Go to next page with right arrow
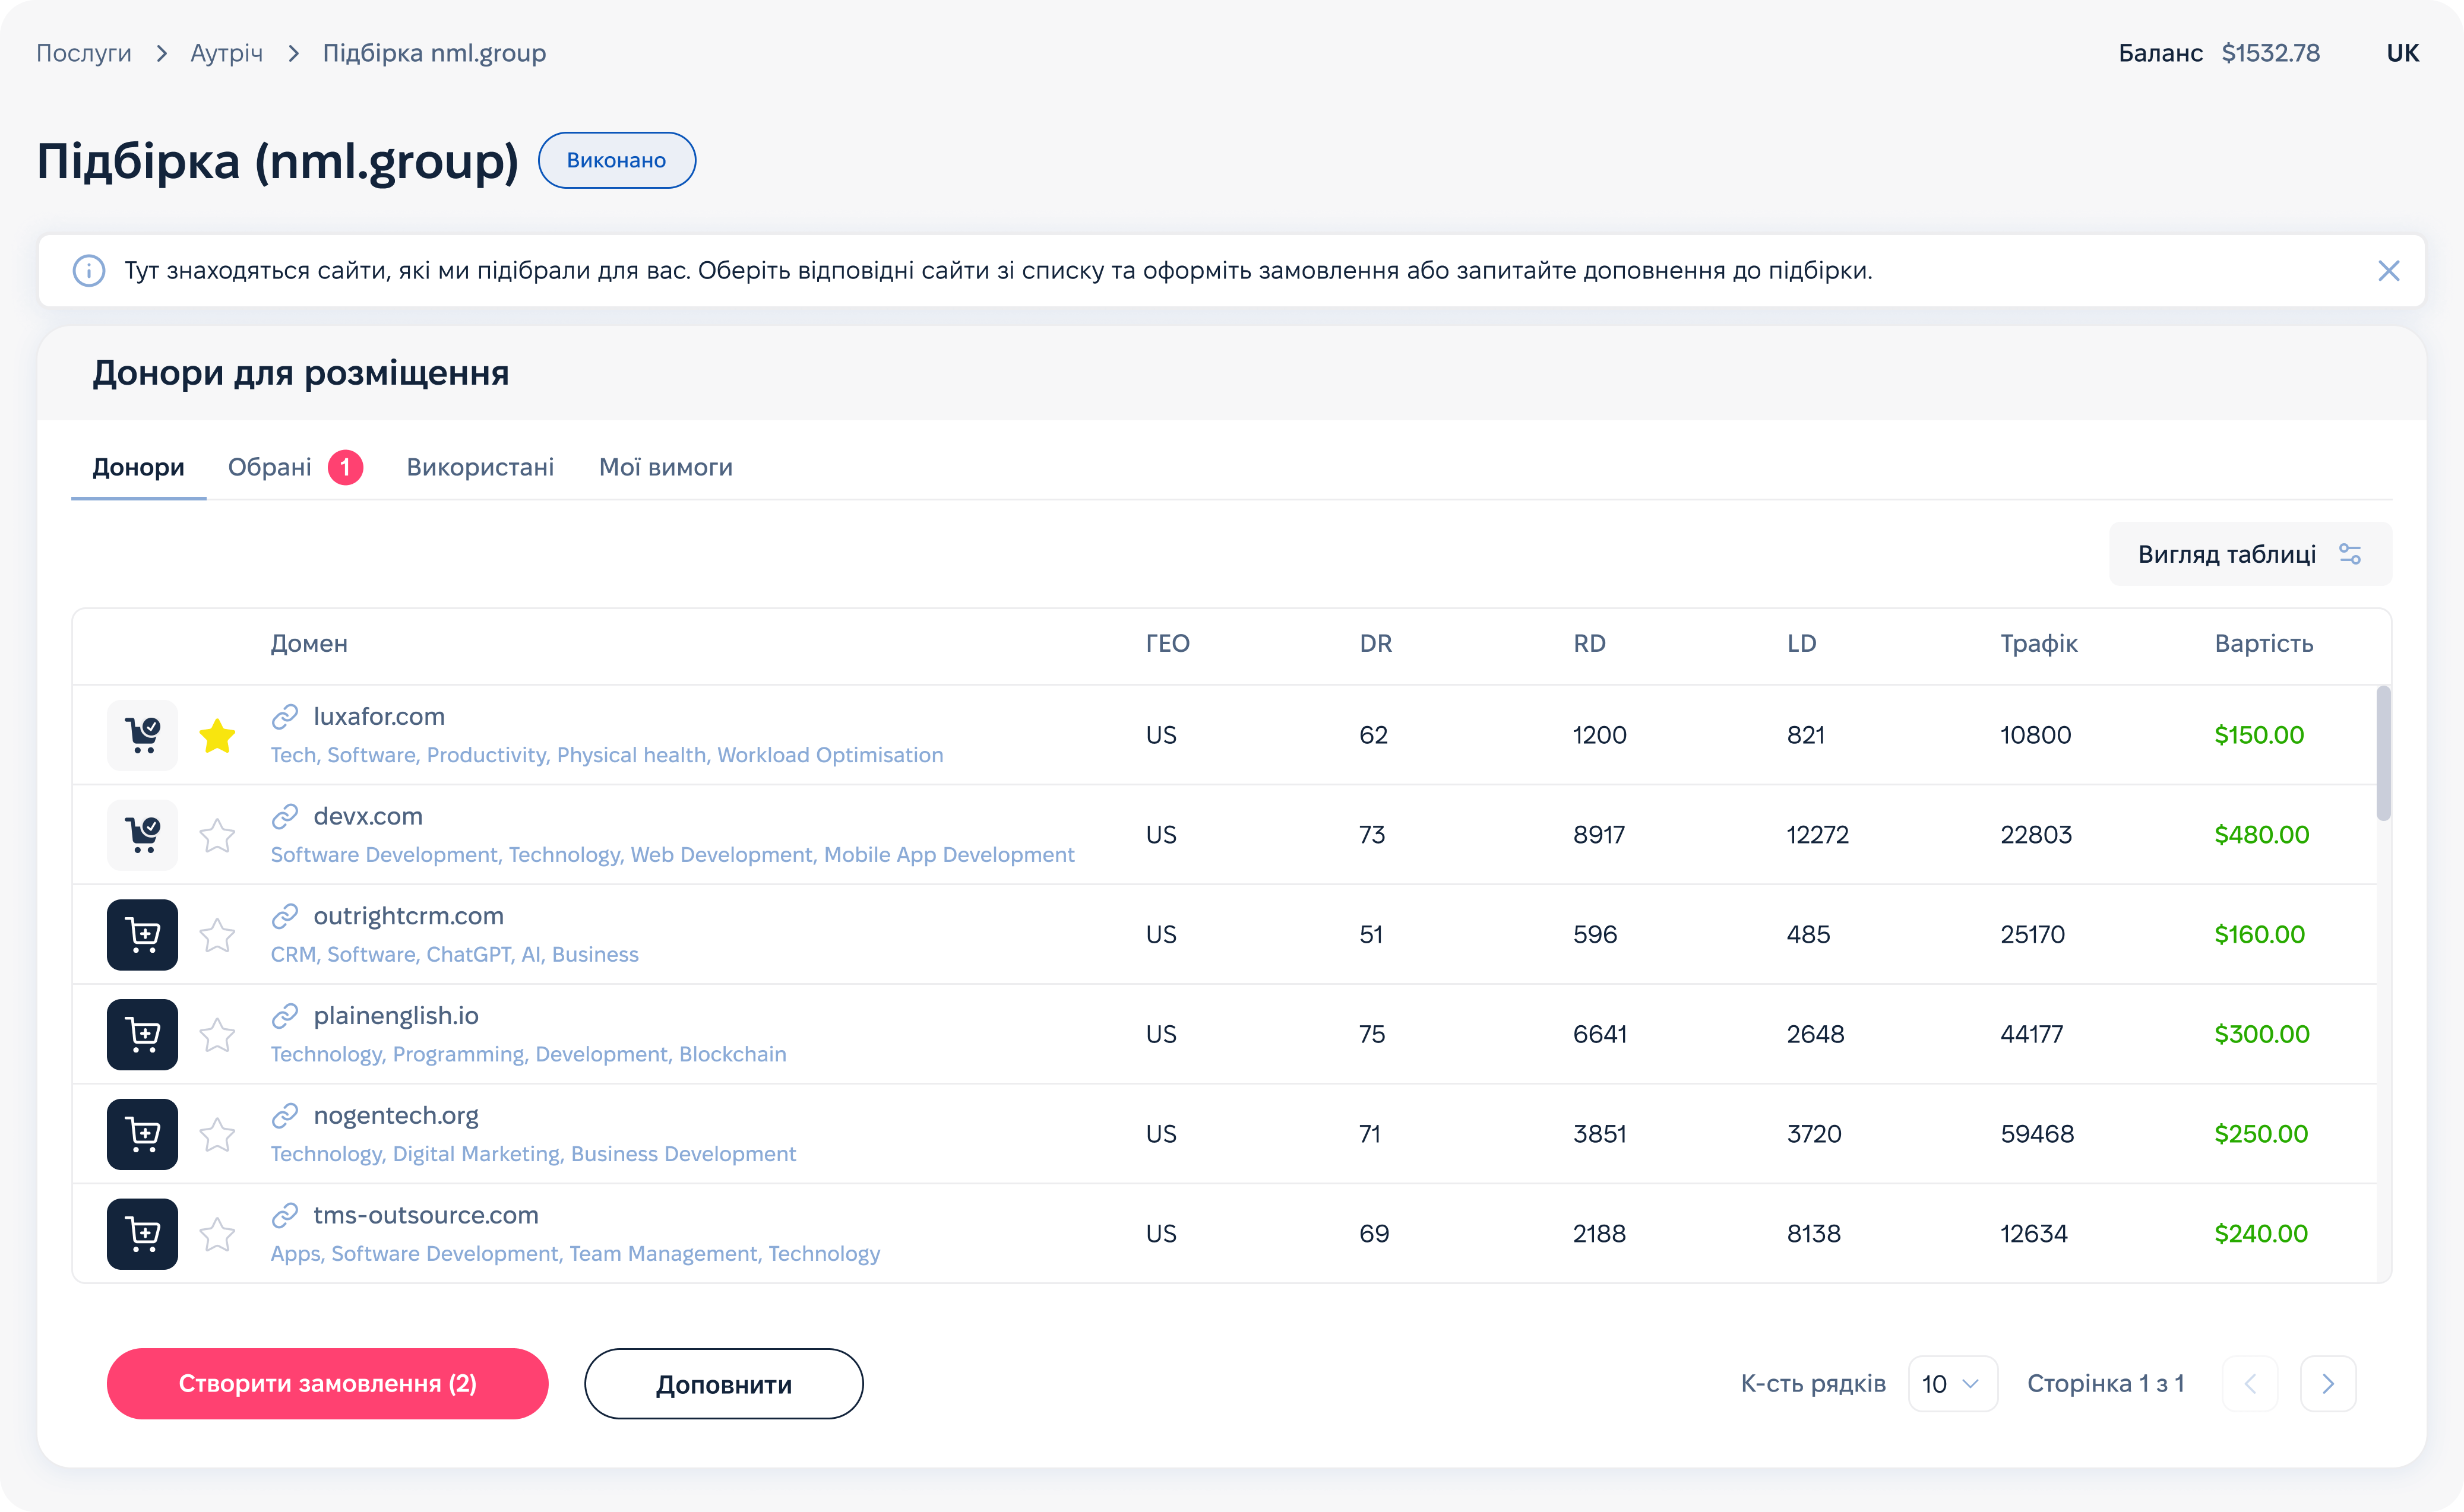This screenshot has width=2464, height=1512. tap(2328, 1383)
